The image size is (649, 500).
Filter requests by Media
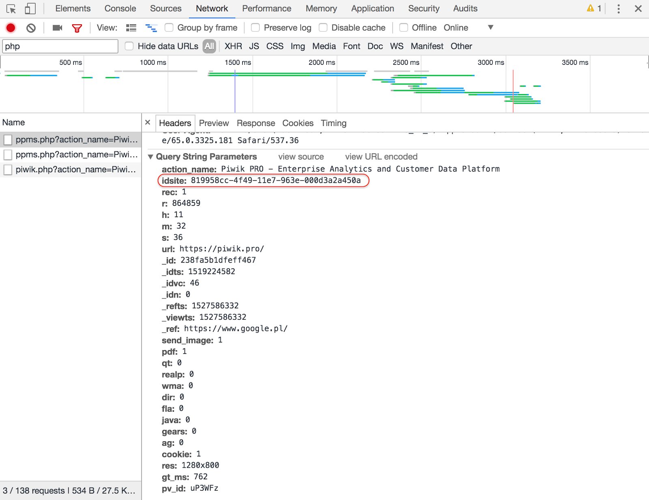point(324,46)
